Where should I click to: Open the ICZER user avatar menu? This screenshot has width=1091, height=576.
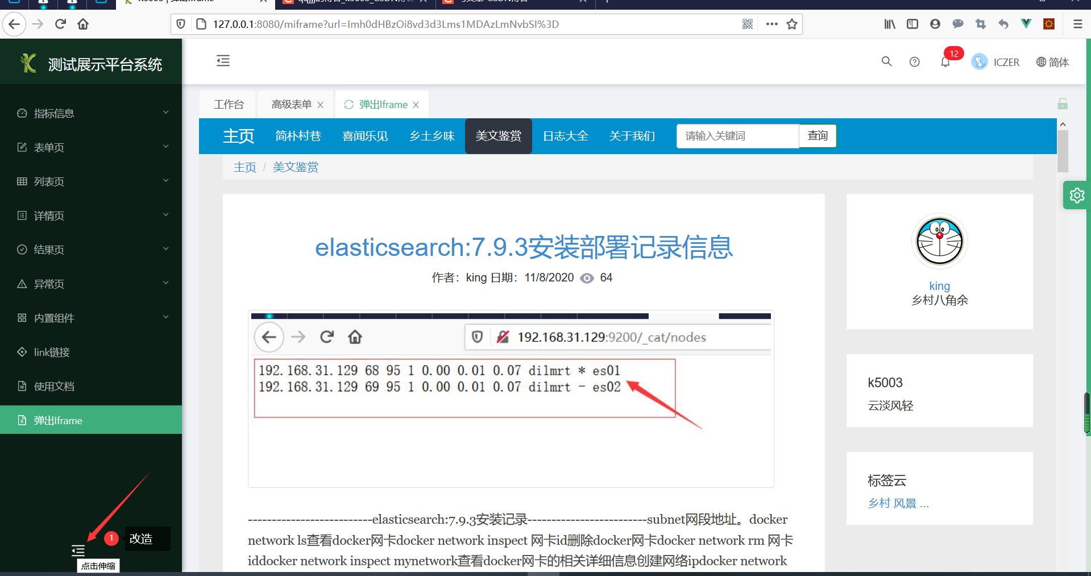pyautogui.click(x=995, y=61)
